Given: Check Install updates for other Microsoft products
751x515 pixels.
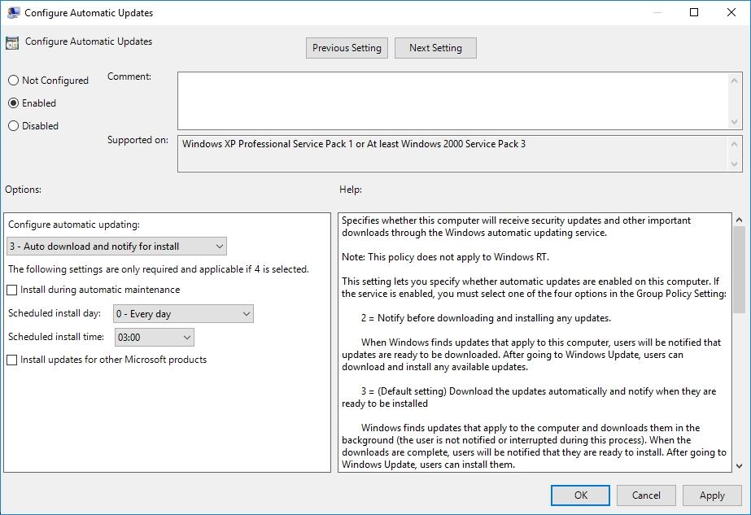Looking at the screenshot, I should pos(11,359).
